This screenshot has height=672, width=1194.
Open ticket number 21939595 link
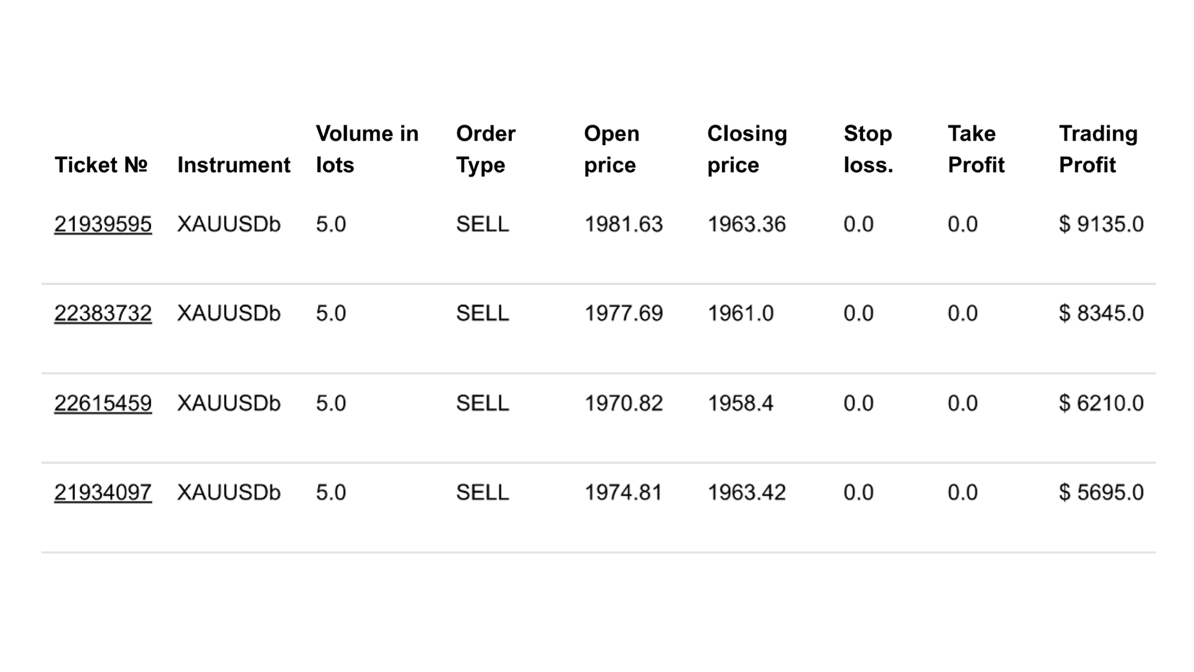coord(103,224)
